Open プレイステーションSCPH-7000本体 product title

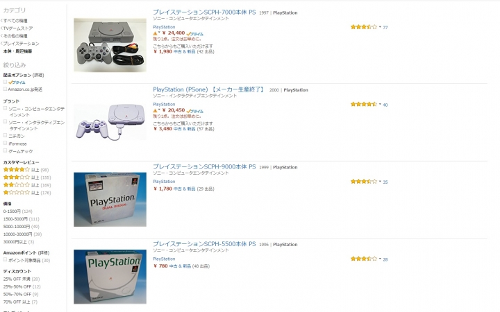pyautogui.click(x=204, y=12)
